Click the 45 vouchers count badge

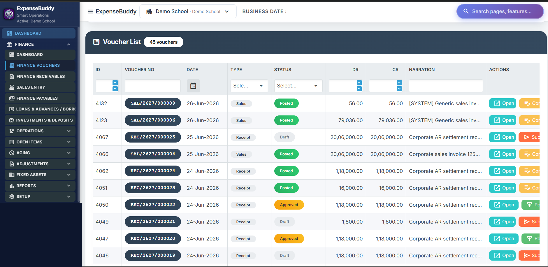tap(164, 42)
